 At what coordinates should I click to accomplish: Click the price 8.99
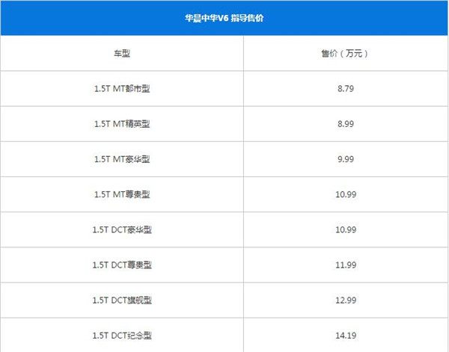346,124
